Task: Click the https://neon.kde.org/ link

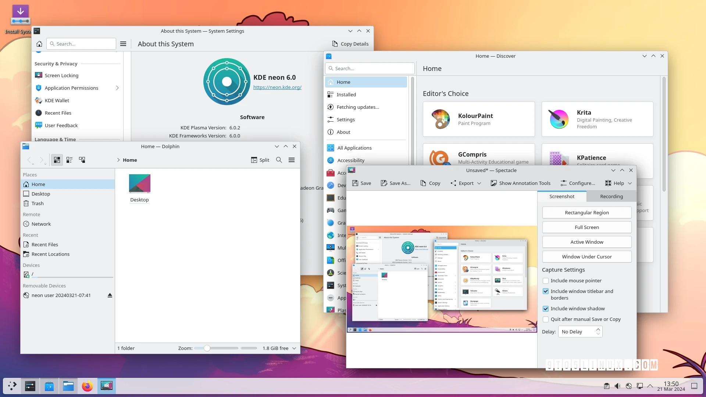Action: 277,87
